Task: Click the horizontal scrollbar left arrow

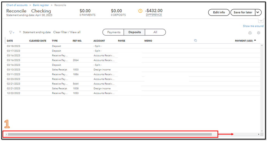Action: tap(6, 134)
